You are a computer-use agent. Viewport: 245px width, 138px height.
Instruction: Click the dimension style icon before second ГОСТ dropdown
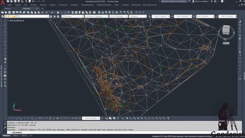click(x=172, y=16)
